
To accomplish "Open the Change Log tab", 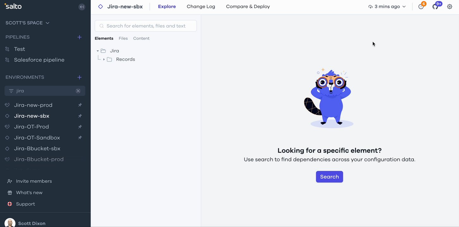I will click(x=201, y=7).
